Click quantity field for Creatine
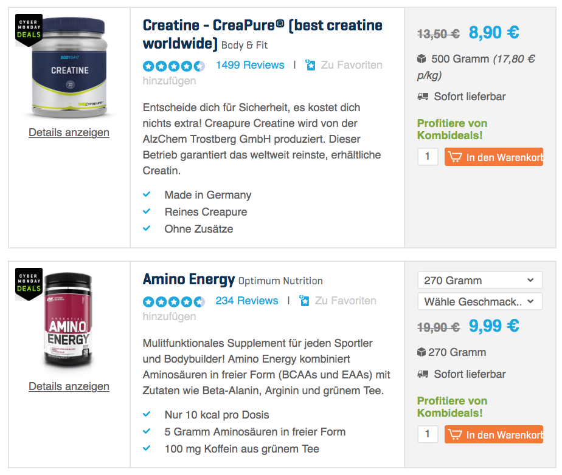The image size is (562, 475). (x=428, y=157)
